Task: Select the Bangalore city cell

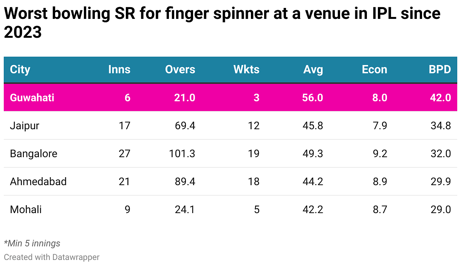Action: coord(34,153)
